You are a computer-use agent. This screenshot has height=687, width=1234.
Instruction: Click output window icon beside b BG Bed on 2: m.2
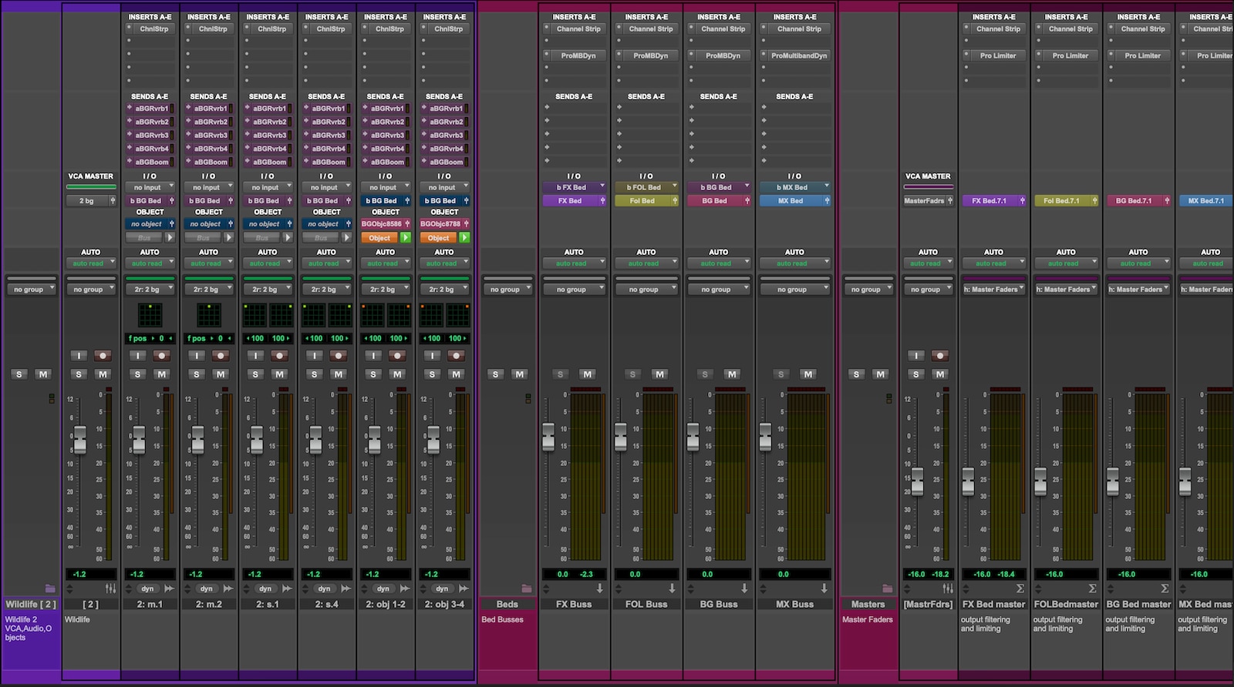(231, 201)
